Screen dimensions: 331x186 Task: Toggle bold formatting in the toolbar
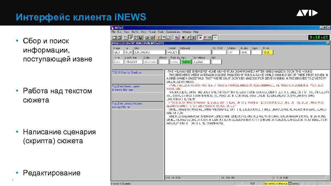pyautogui.click(x=183, y=37)
